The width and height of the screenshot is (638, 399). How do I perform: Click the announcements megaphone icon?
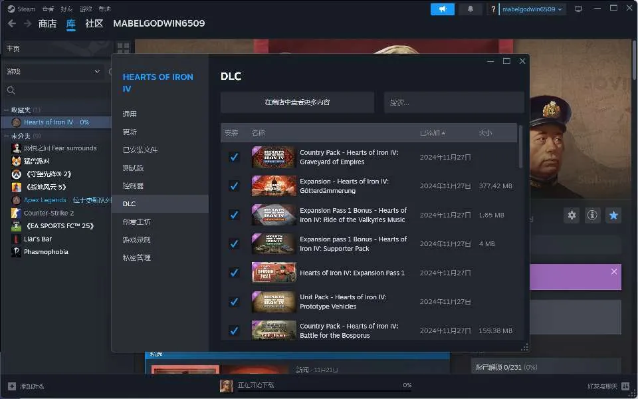442,9
